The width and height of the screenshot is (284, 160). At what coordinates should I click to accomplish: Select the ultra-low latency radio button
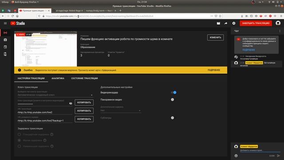click(x=19, y=146)
